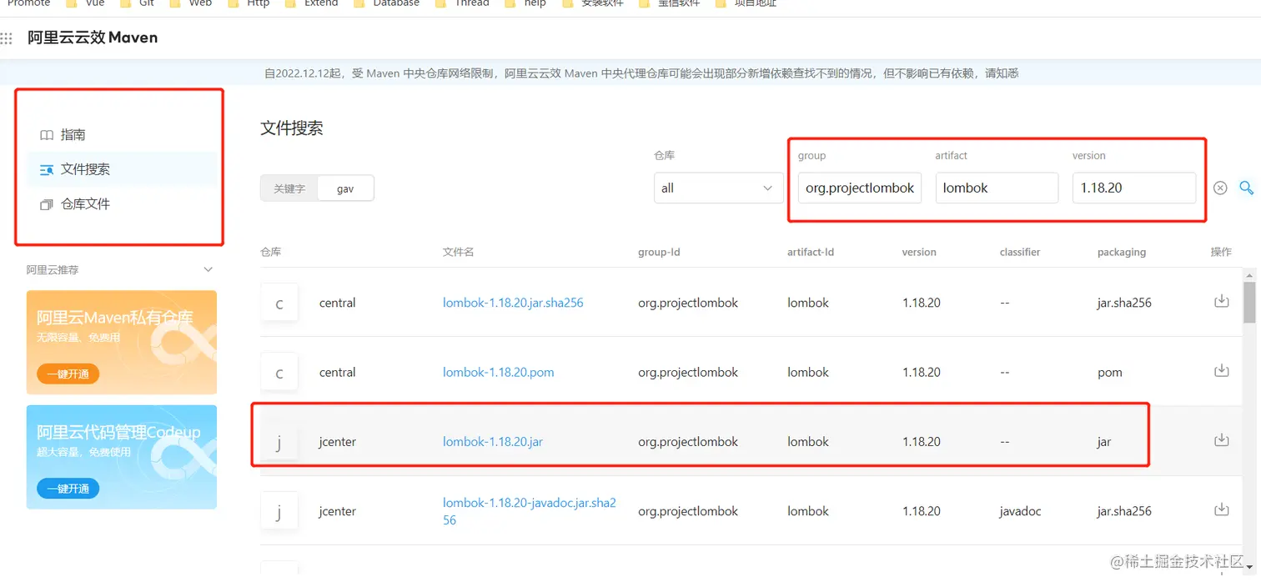Viewport: 1261px width, 587px height.
Task: Click 'central' in the pom row
Action: [337, 372]
